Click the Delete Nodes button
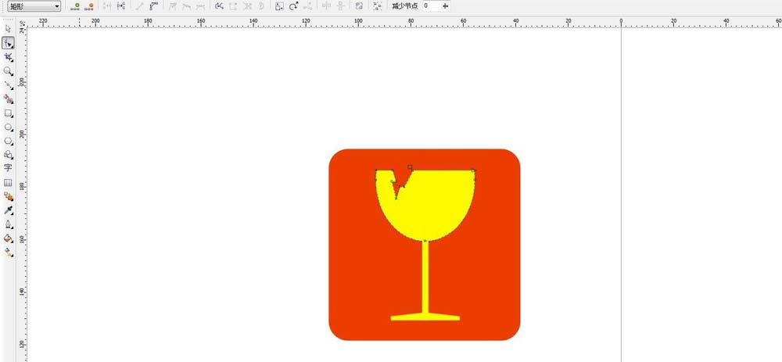The image size is (782, 362). click(89, 6)
